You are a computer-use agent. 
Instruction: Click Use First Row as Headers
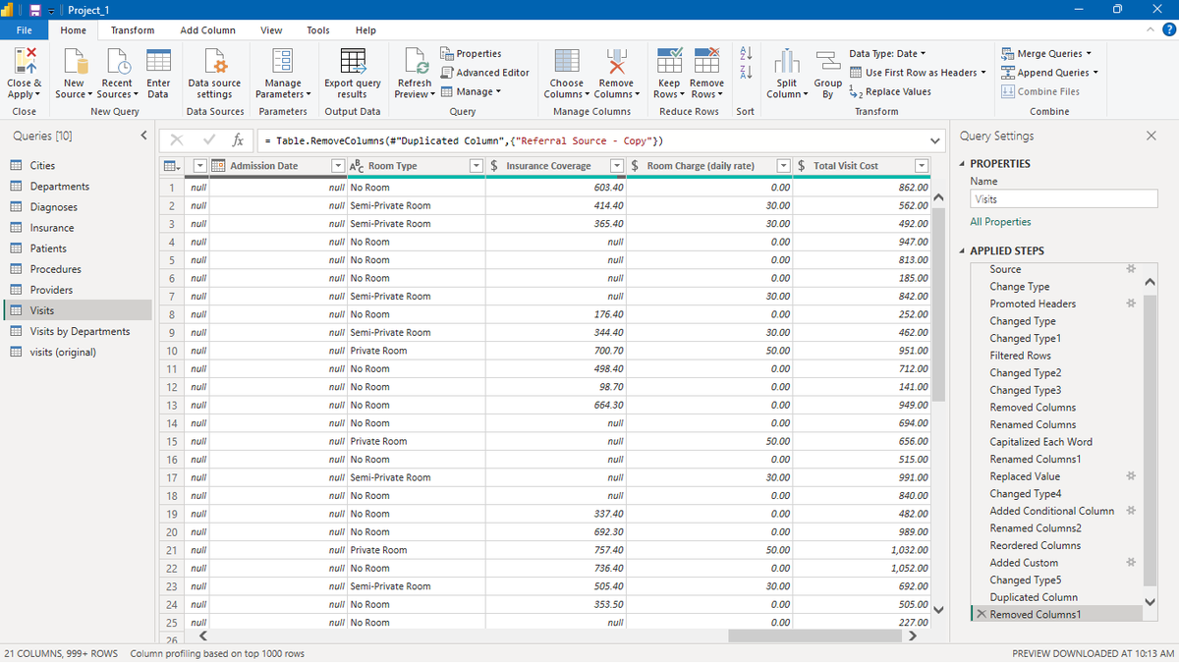tap(918, 73)
